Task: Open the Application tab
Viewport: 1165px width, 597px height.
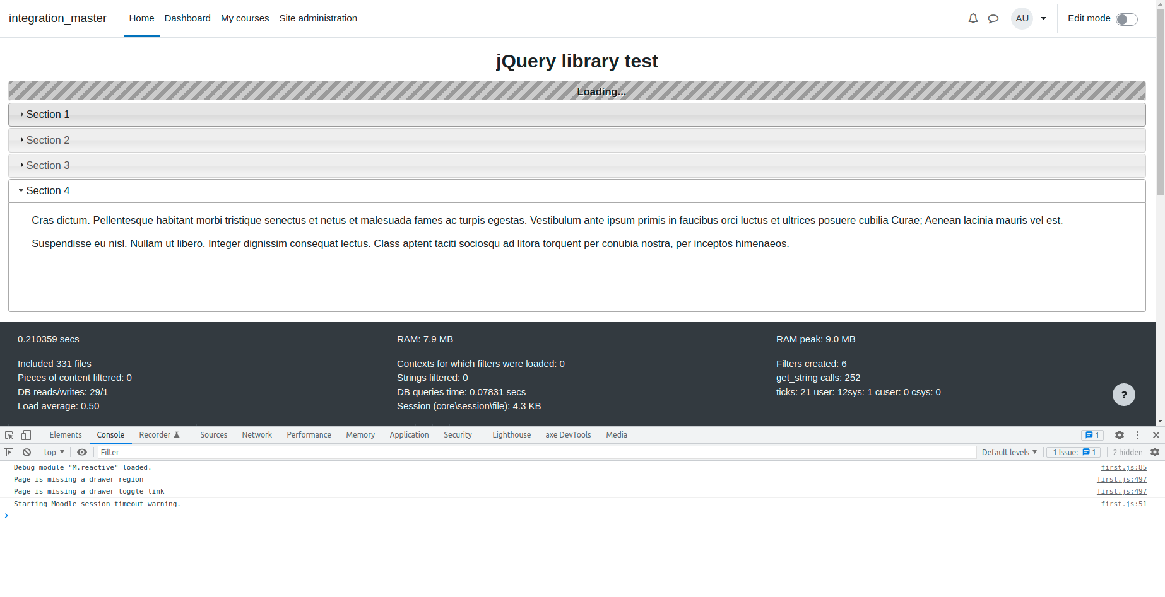Action: 409,435
